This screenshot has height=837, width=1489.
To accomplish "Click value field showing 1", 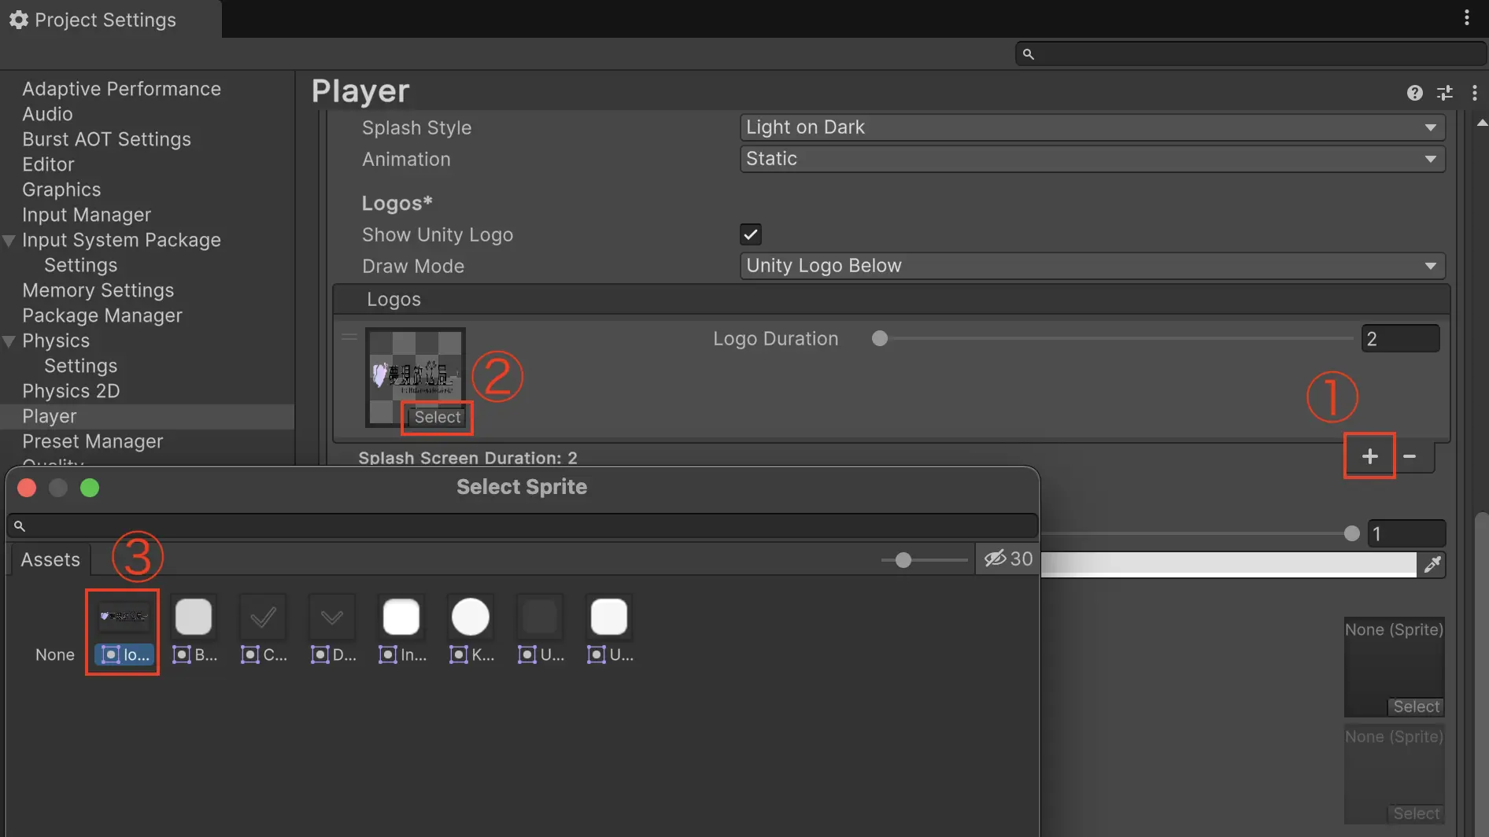I will coord(1406,533).
